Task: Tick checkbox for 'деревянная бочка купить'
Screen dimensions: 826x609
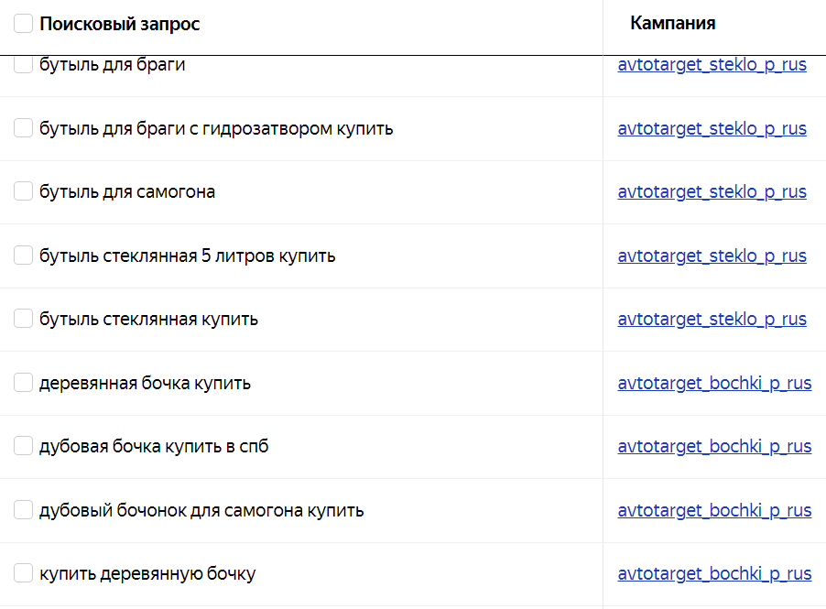Action: (x=23, y=383)
